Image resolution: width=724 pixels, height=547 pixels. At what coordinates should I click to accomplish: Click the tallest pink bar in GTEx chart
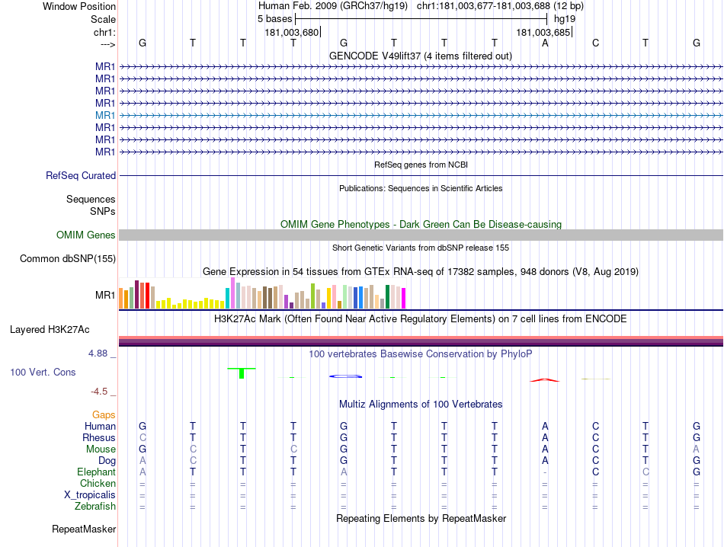point(232,293)
